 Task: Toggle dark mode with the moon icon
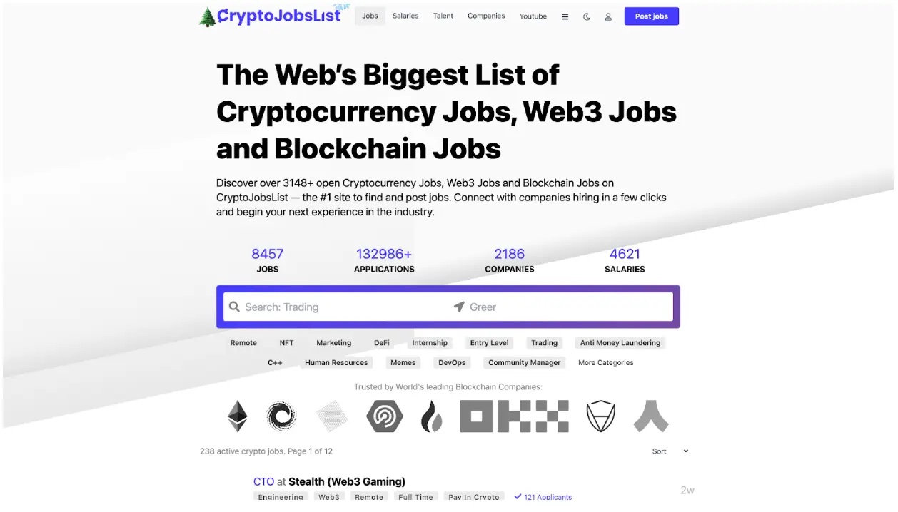(x=586, y=16)
